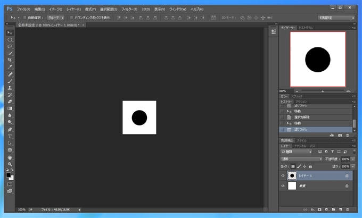Create new snapshot camera icon in History

tap(340, 136)
